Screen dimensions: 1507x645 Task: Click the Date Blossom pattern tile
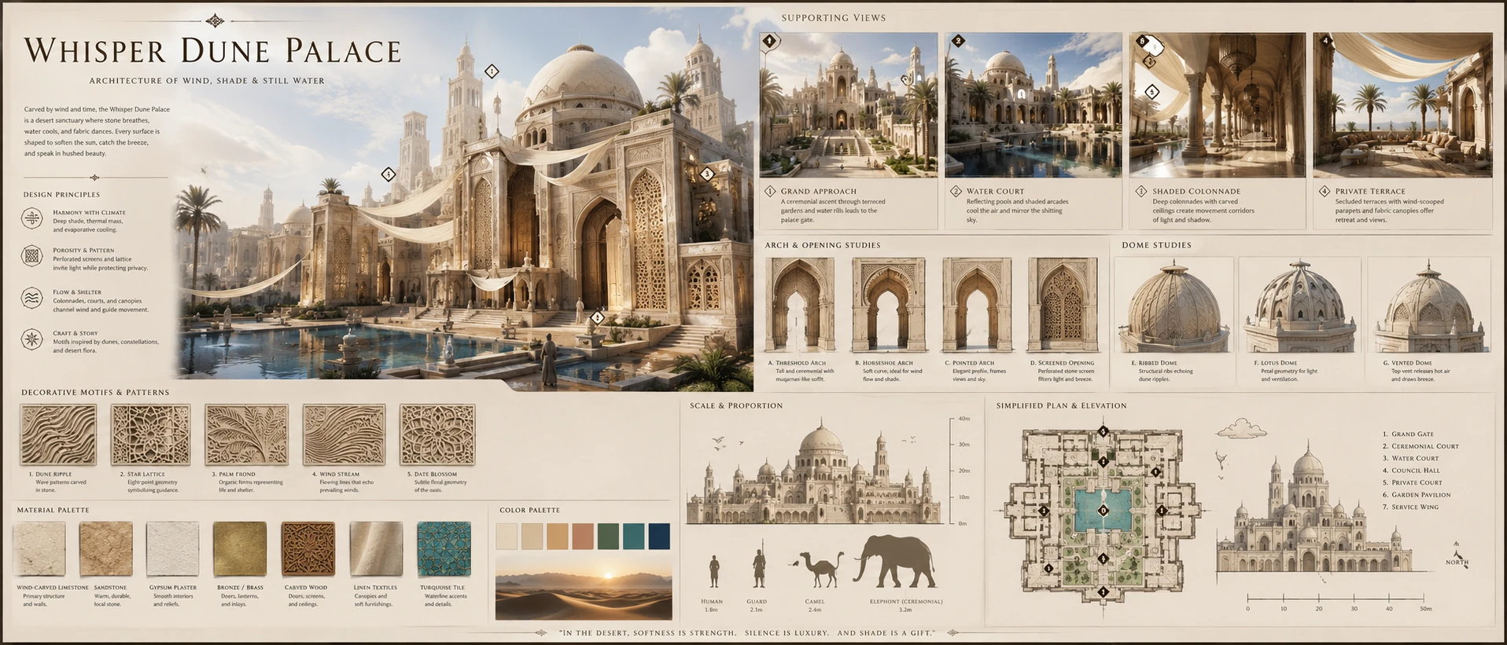pyautogui.click(x=437, y=434)
